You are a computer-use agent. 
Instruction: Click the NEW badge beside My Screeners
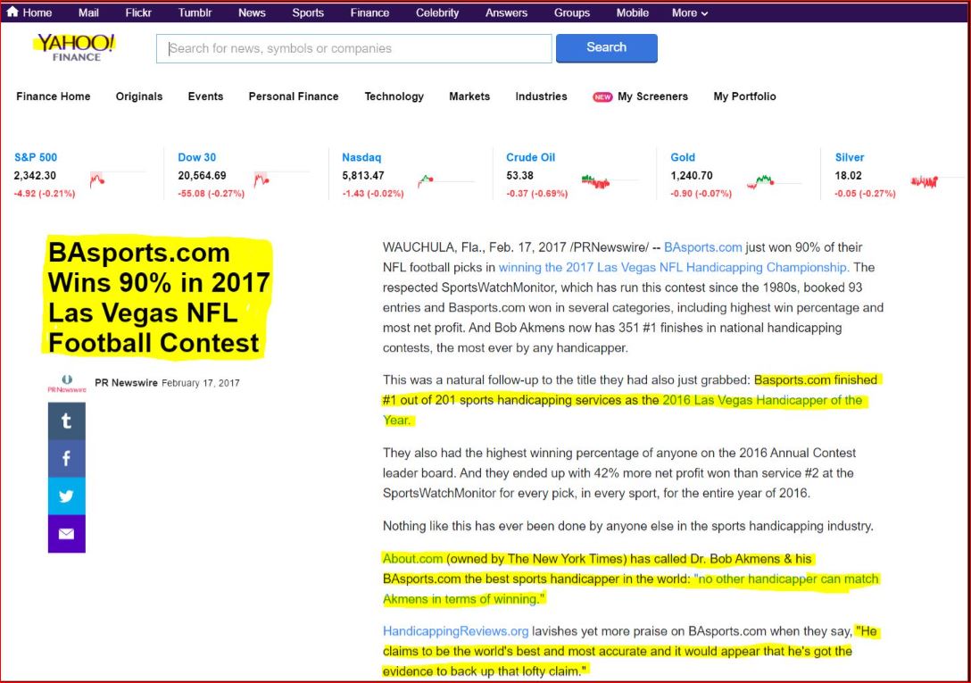tap(602, 96)
